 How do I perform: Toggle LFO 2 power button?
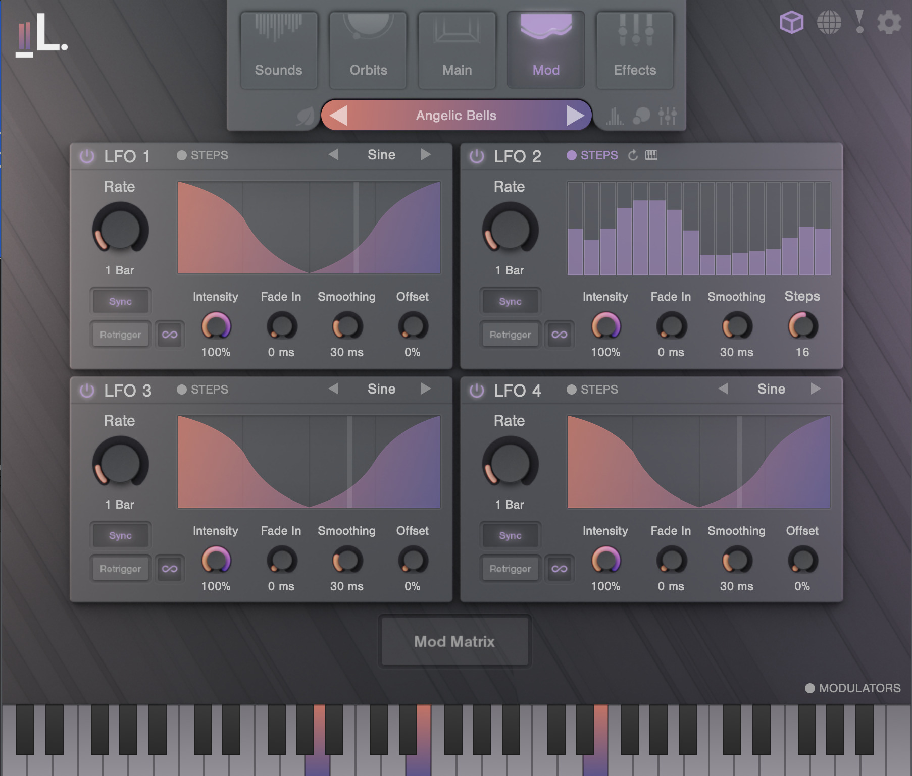click(x=477, y=156)
